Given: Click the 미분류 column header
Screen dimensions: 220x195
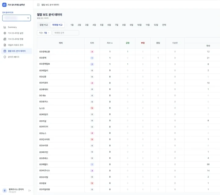Looking at the screenshot, I should [175, 43].
